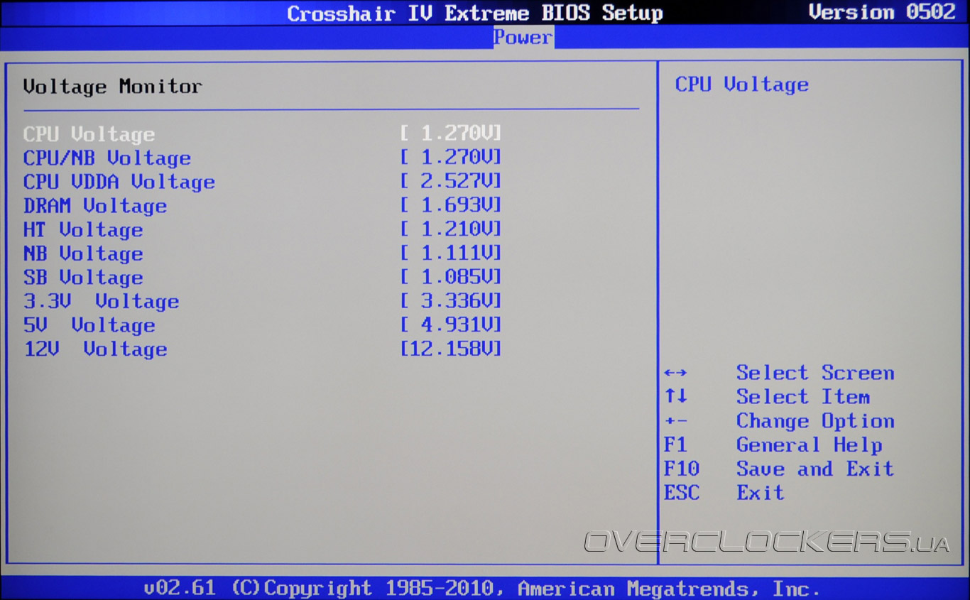The height and width of the screenshot is (600, 970).
Task: Click the Select Item hint
Action: coord(803,397)
